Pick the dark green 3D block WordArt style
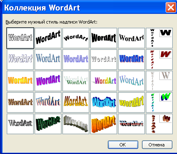177x154 pixels. pyautogui.click(x=48, y=124)
